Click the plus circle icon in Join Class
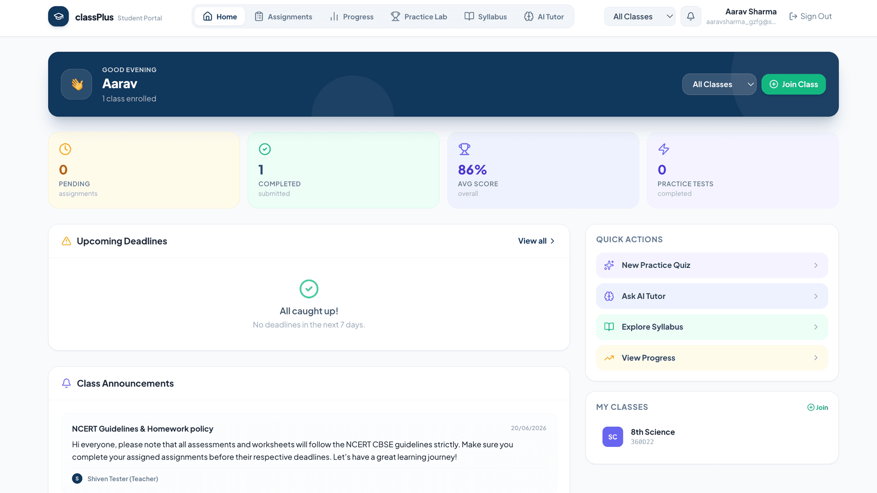 (774, 85)
